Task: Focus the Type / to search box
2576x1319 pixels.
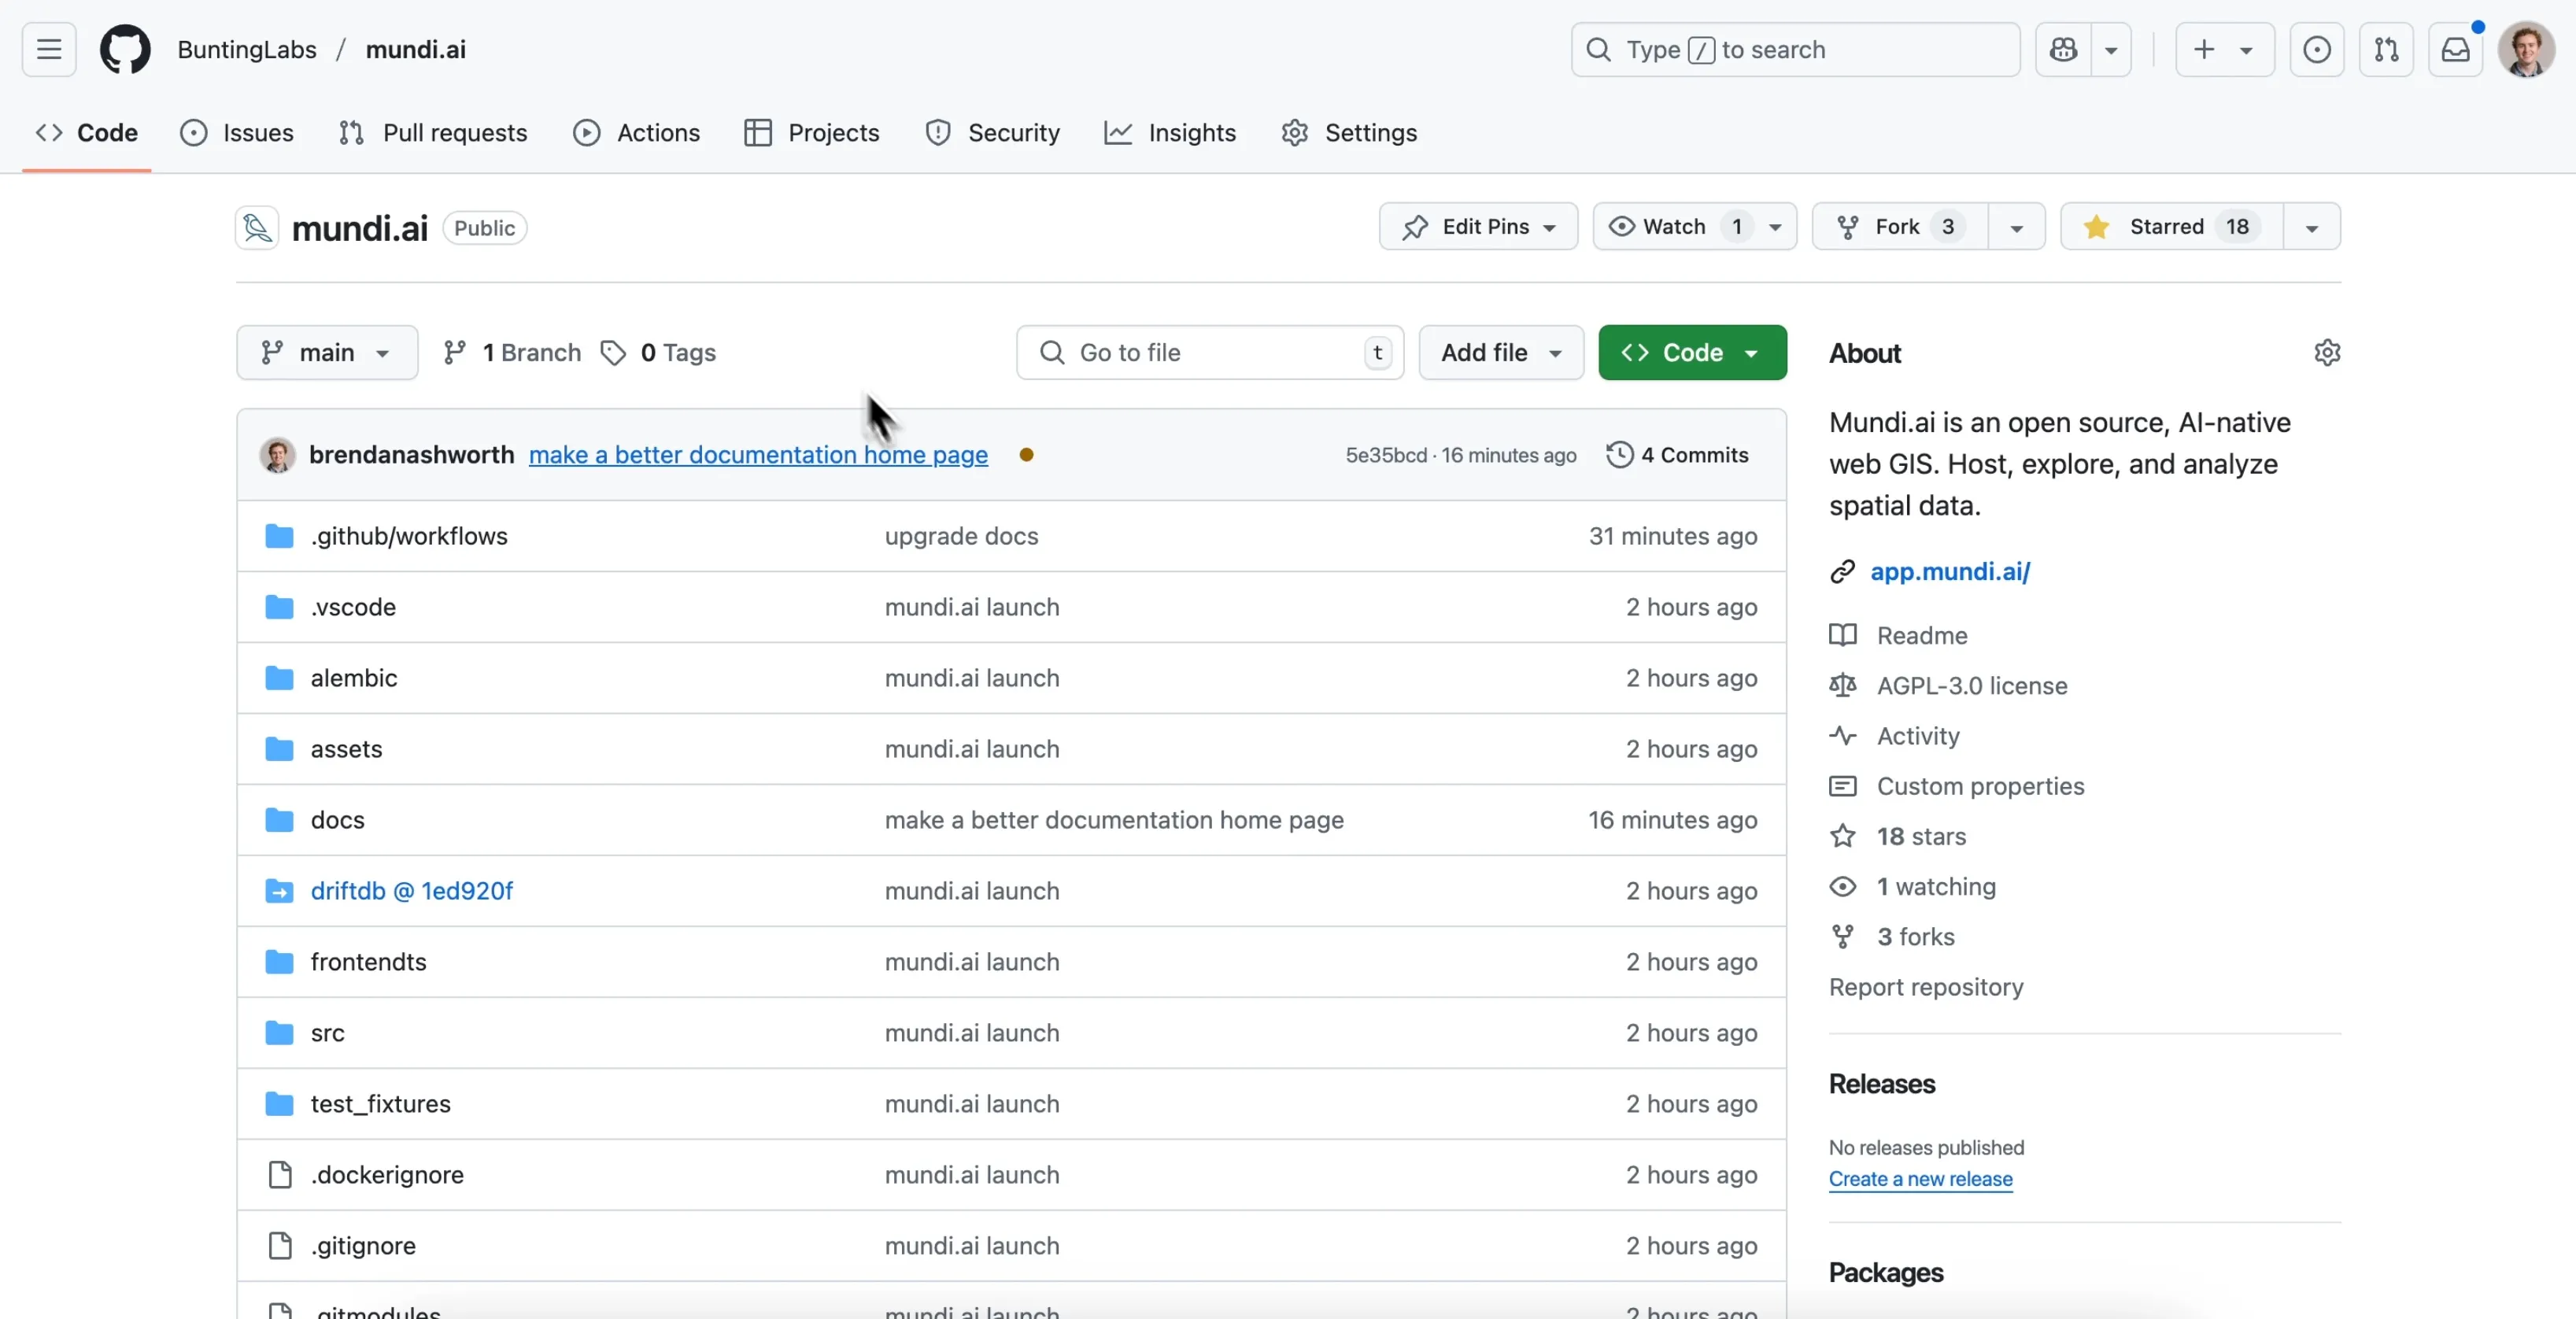Action: (x=1795, y=49)
